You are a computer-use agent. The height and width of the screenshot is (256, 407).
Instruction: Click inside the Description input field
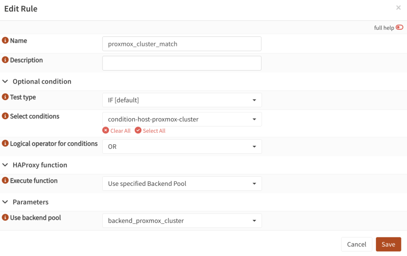click(x=182, y=63)
